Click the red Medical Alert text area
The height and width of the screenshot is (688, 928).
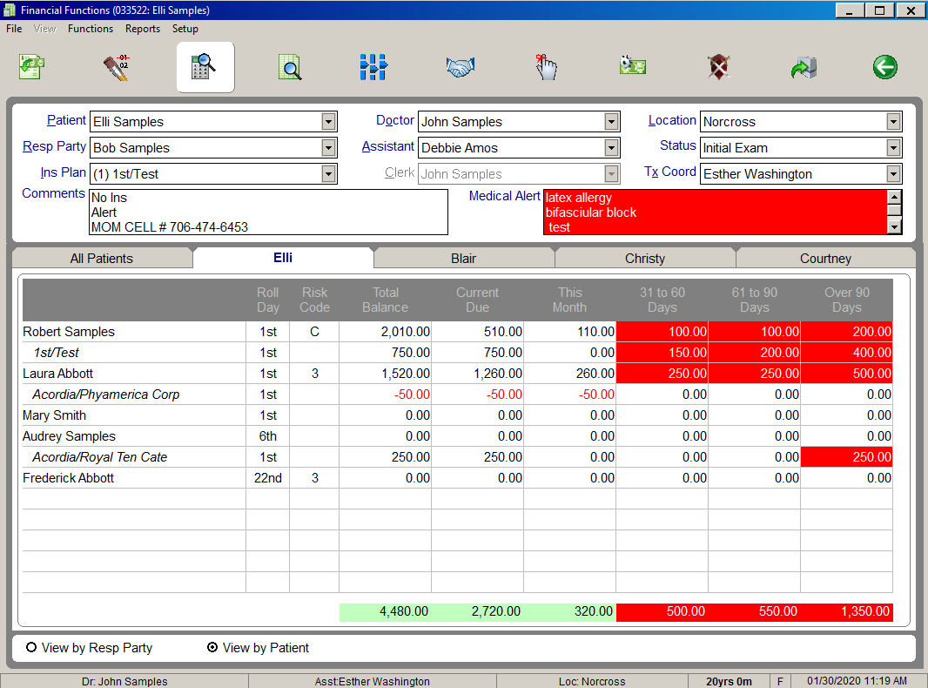[716, 212]
